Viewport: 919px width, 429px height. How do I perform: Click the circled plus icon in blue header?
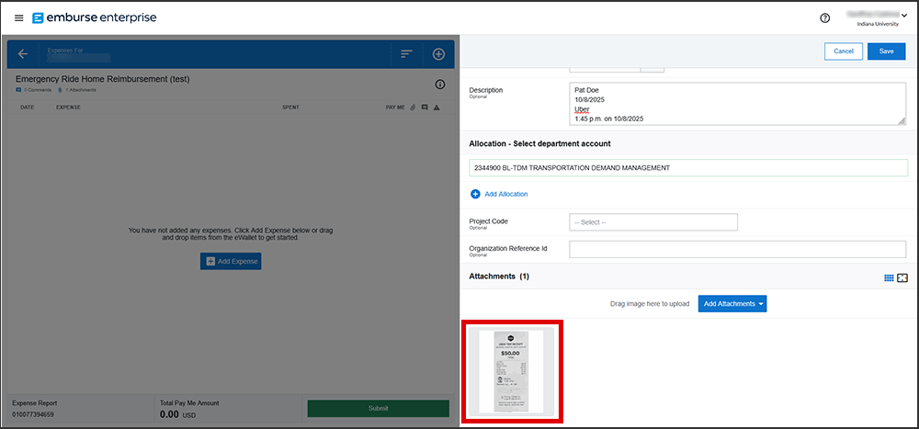tap(438, 54)
